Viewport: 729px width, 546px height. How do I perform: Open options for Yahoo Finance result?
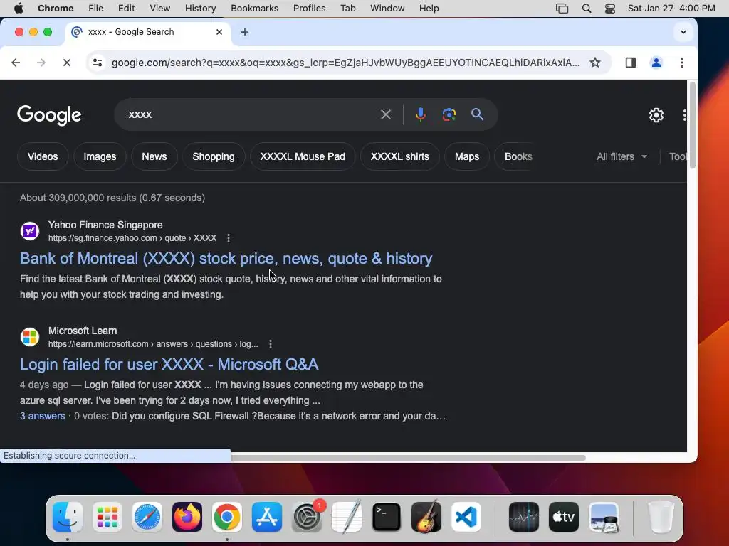(229, 238)
